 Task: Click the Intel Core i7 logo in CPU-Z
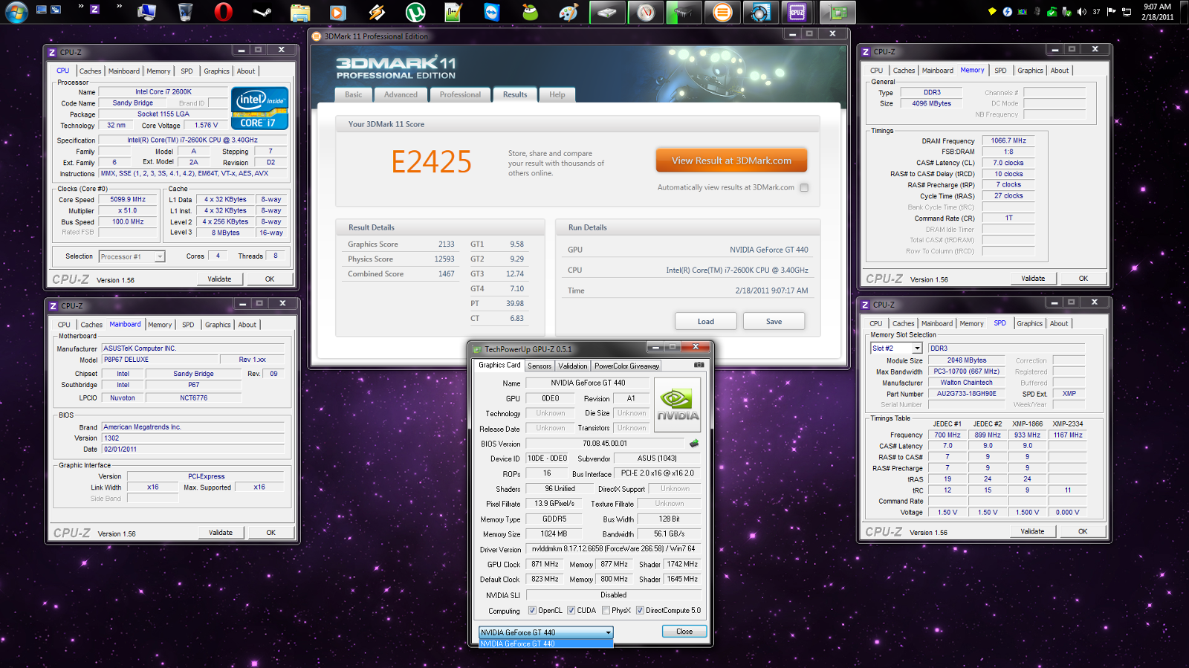[x=259, y=108]
